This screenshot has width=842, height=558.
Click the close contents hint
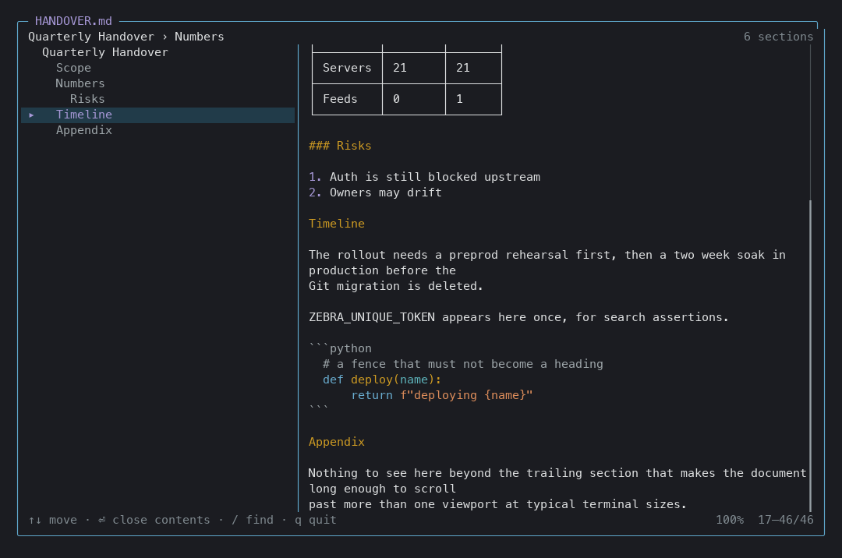tap(154, 520)
